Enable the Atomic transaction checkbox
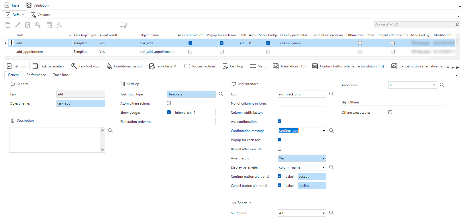The height and width of the screenshot is (220, 463). (x=169, y=103)
